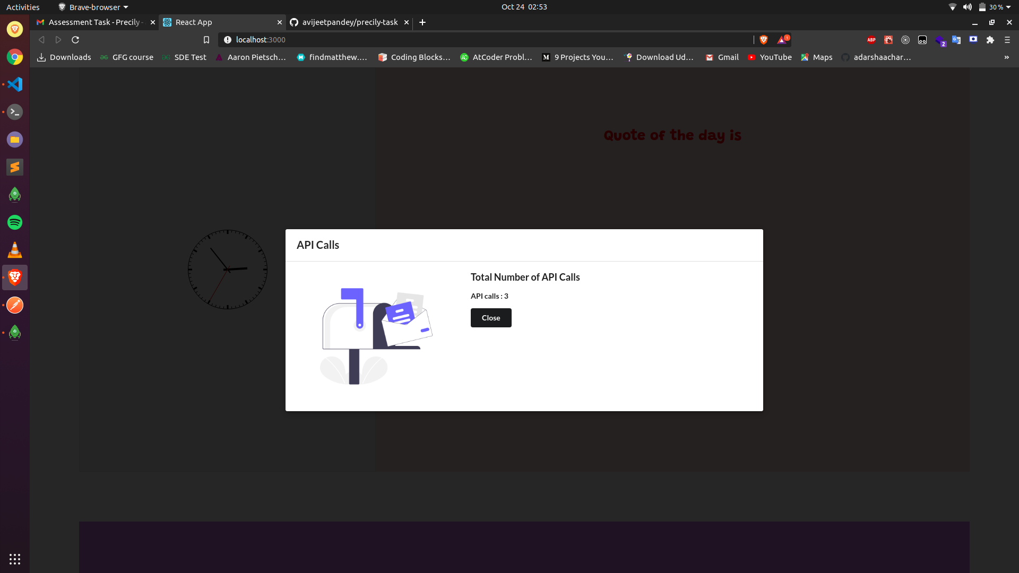Click the Brave Shields lion icon
Viewport: 1019px width, 573px height.
click(x=764, y=40)
